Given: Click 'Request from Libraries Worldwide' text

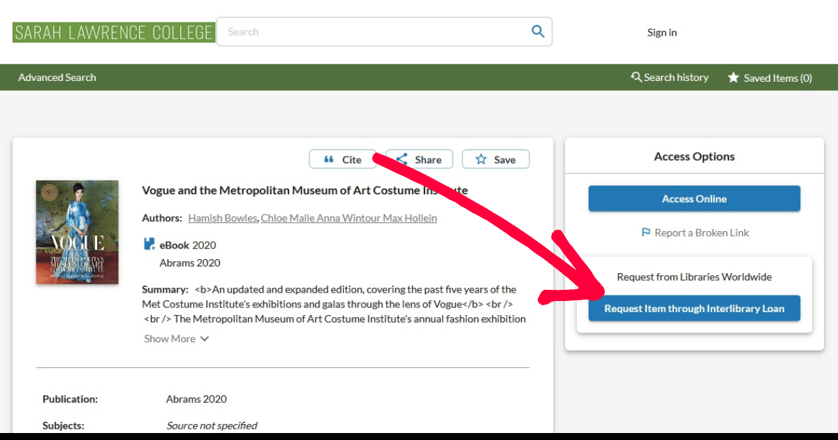Looking at the screenshot, I should coord(694,277).
